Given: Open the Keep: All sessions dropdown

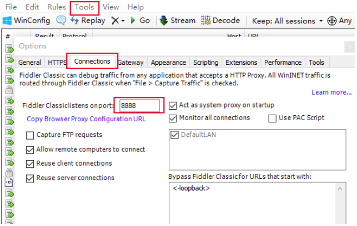Looking at the screenshot, I should (x=288, y=21).
